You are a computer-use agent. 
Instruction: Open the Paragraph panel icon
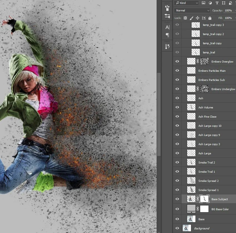[x=167, y=35]
